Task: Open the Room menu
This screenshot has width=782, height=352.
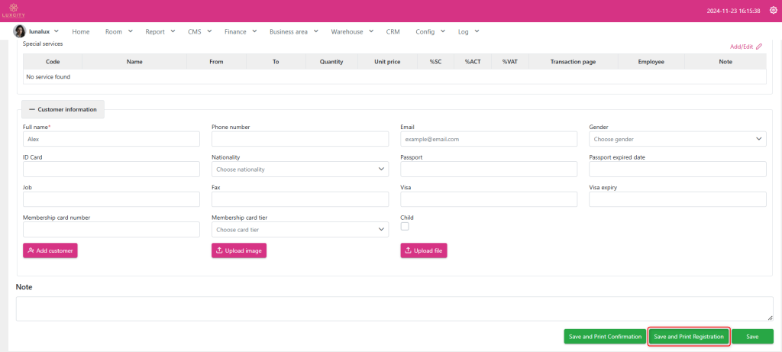Action: [118, 31]
